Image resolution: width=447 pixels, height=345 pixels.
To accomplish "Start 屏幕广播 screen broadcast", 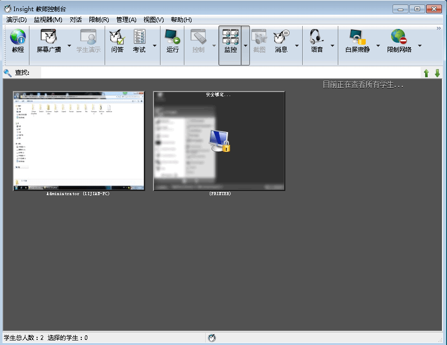I will coord(49,41).
